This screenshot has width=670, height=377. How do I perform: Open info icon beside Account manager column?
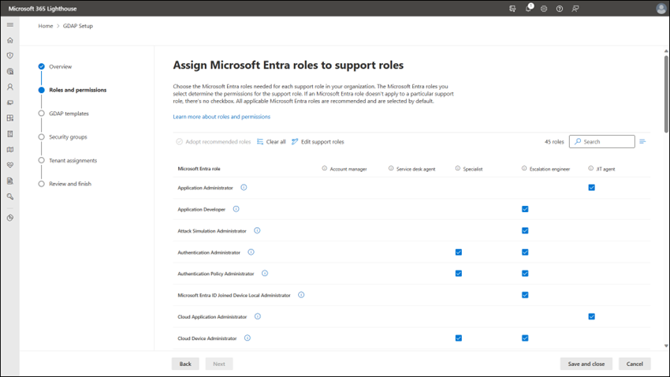coord(324,169)
